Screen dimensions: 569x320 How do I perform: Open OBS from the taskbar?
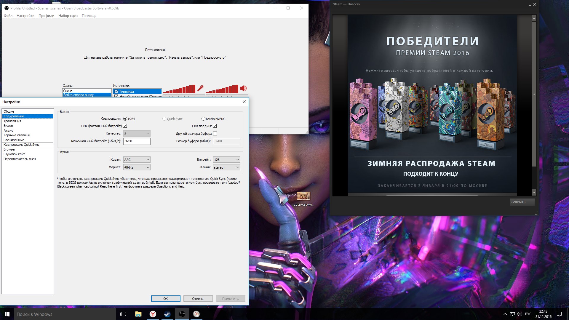(x=181, y=314)
